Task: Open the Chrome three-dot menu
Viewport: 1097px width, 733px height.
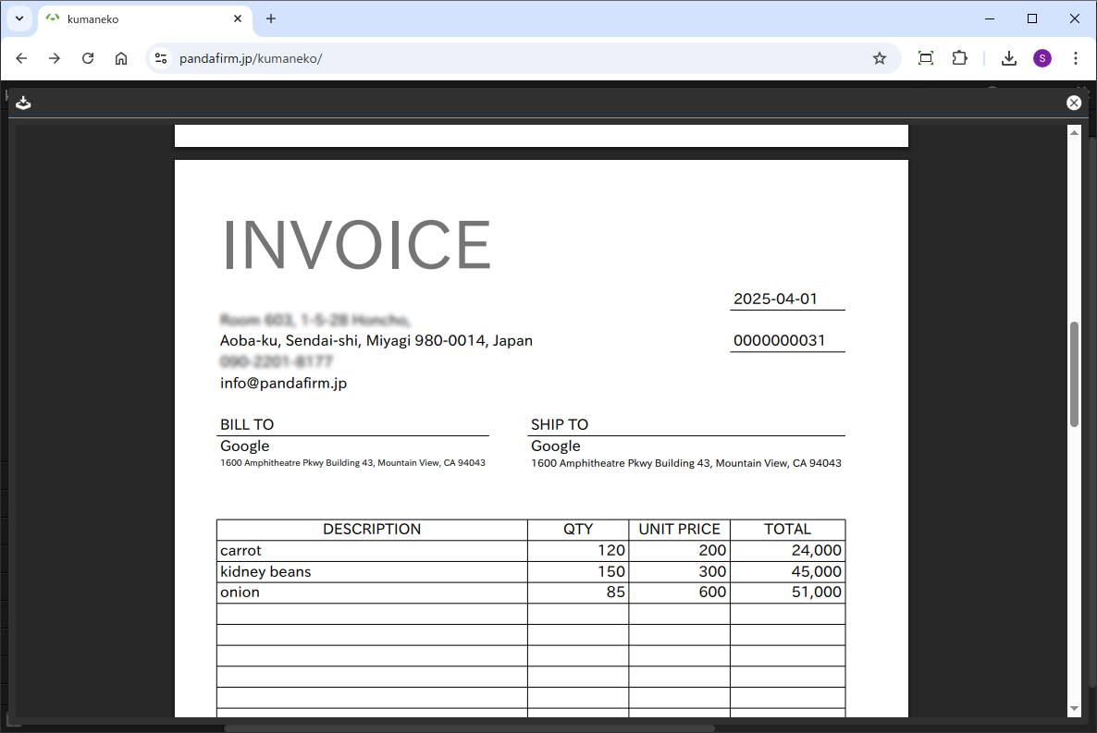Action: [1075, 58]
